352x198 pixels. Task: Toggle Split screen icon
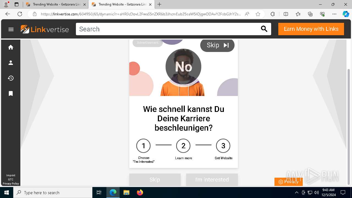click(286, 14)
